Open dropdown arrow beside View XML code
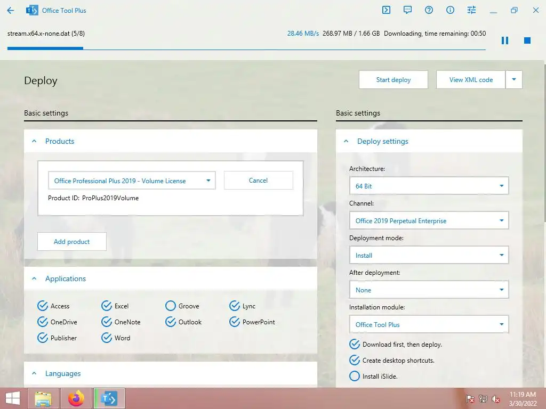The width and height of the screenshot is (546, 409). tap(514, 80)
